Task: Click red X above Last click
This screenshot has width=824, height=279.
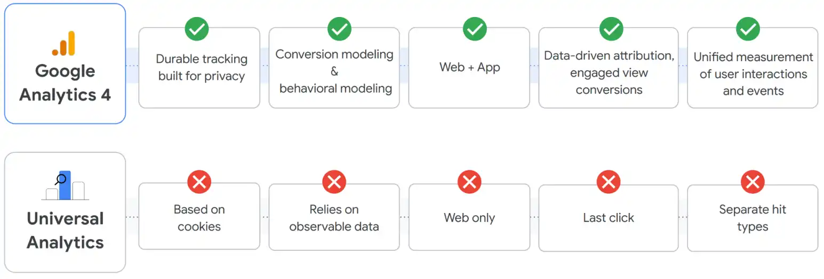Action: point(609,183)
